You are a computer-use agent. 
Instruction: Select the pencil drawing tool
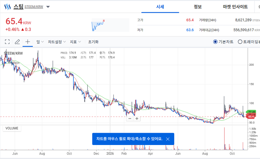(x=17, y=42)
